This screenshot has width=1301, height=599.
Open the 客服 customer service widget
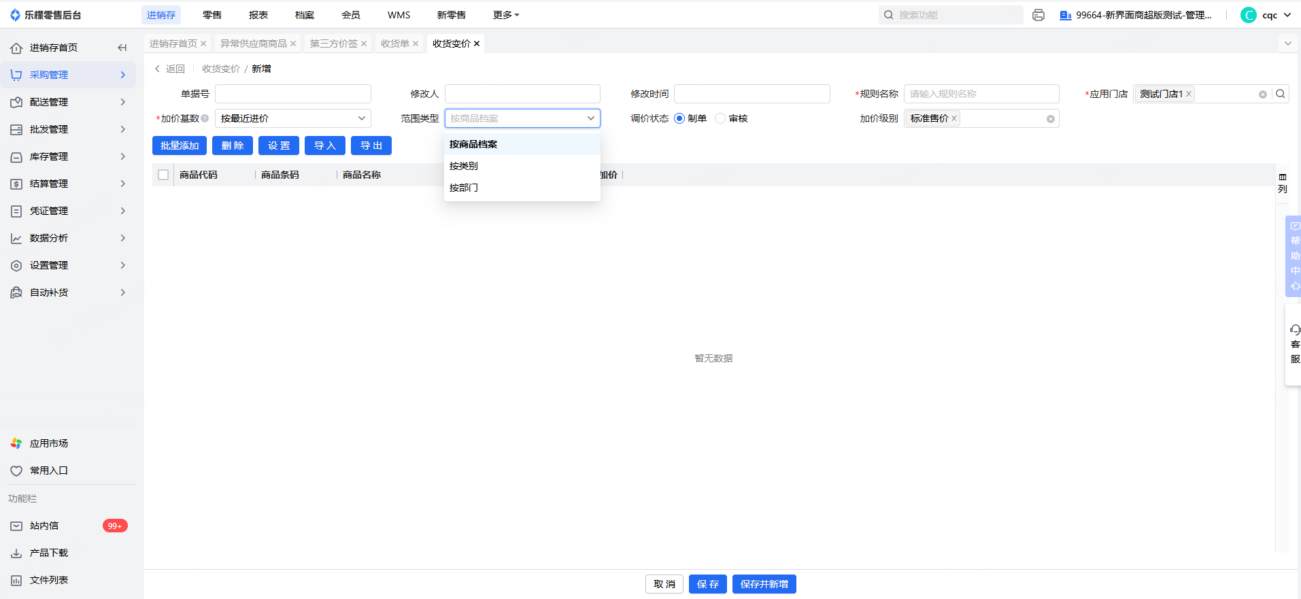(1294, 345)
